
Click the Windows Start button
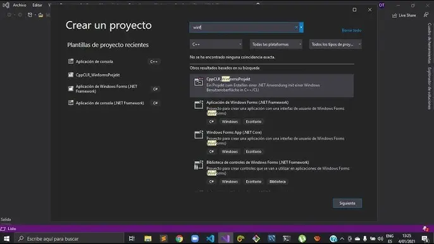(x=6, y=238)
